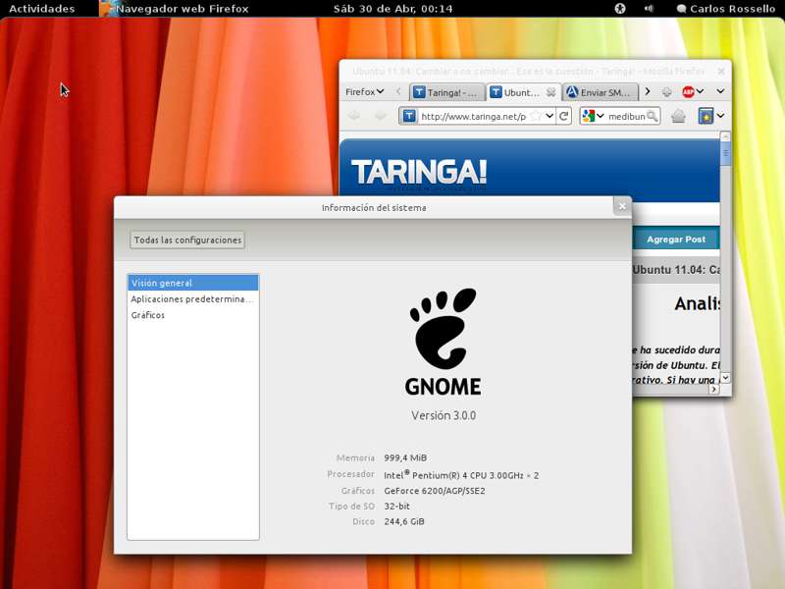785x589 pixels.
Task: Focus the Firefox address bar URL
Action: click(x=474, y=116)
